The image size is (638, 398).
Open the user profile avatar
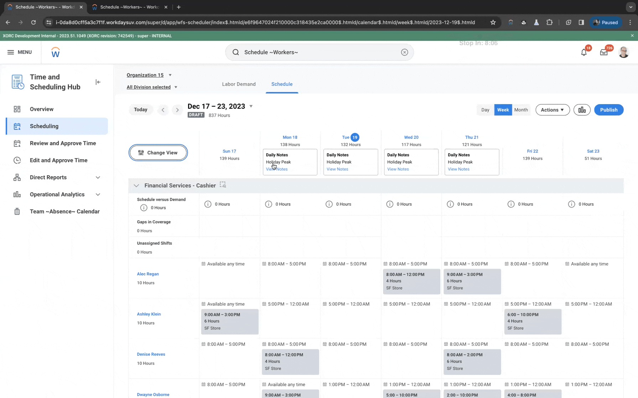624,52
